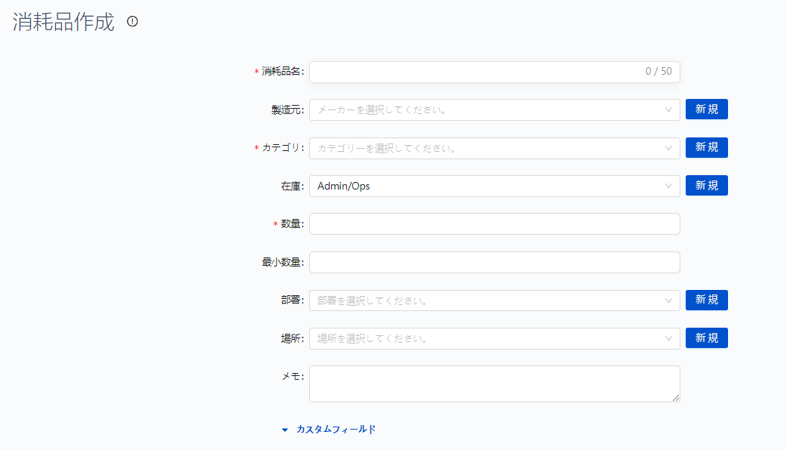Click the chevron icon on 場所 selector
Viewport: 787px width, 450px height.
(668, 337)
